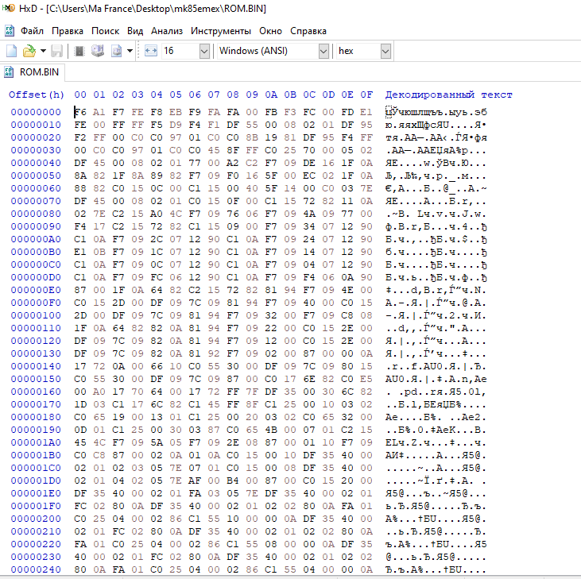Image resolution: width=581 pixels, height=579 pixels.
Task: Click offset label 00000200
Action: (x=36, y=519)
